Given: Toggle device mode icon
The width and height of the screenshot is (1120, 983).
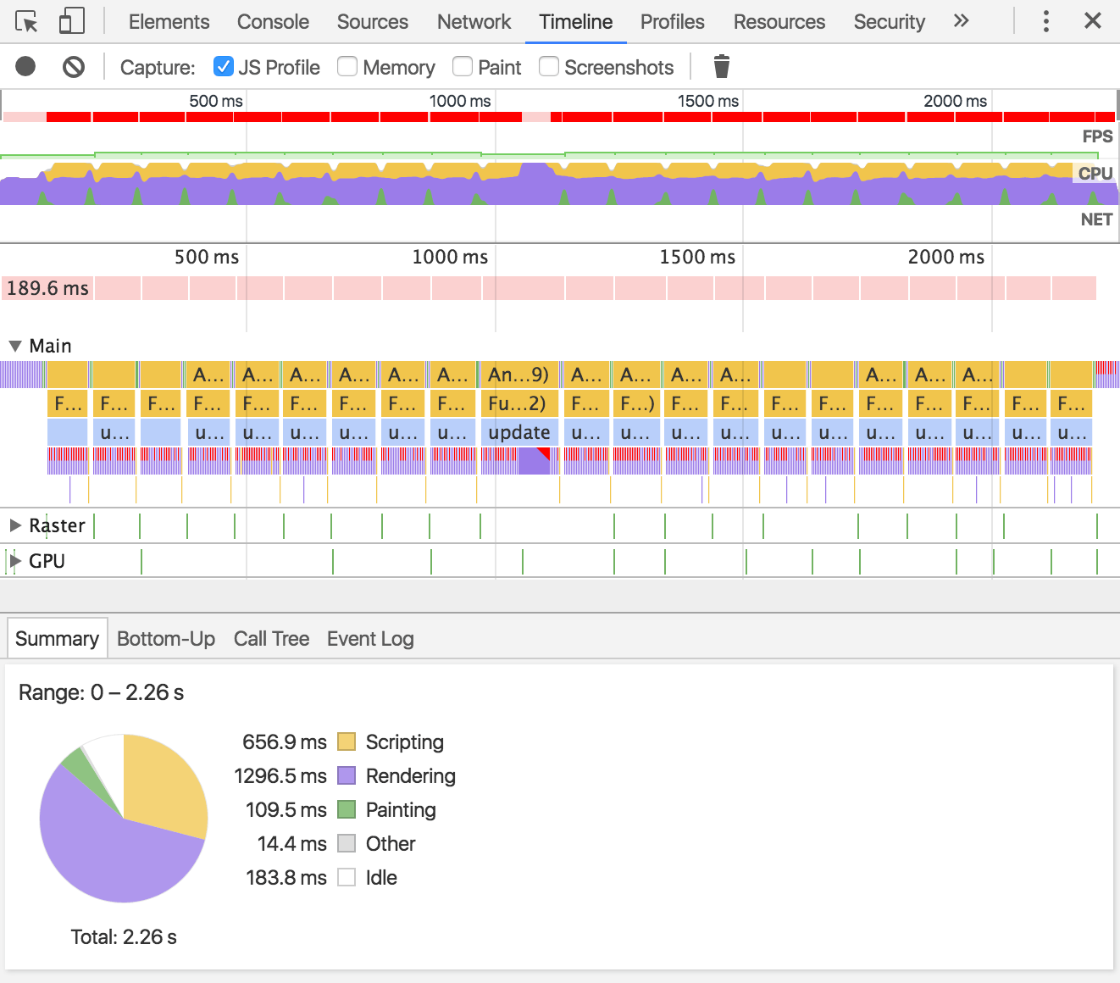Looking at the screenshot, I should tap(72, 21).
